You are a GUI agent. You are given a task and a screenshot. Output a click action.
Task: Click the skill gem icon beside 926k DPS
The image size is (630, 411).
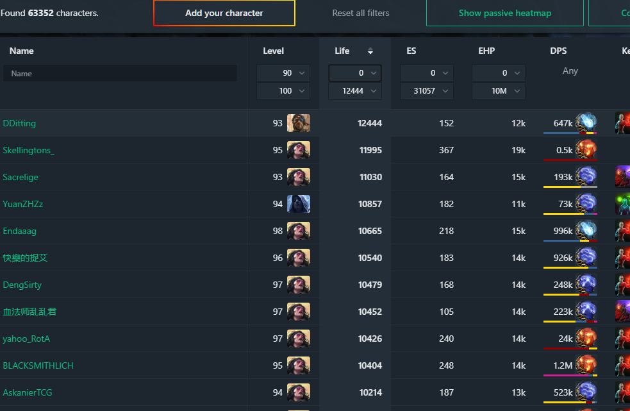pos(586,256)
